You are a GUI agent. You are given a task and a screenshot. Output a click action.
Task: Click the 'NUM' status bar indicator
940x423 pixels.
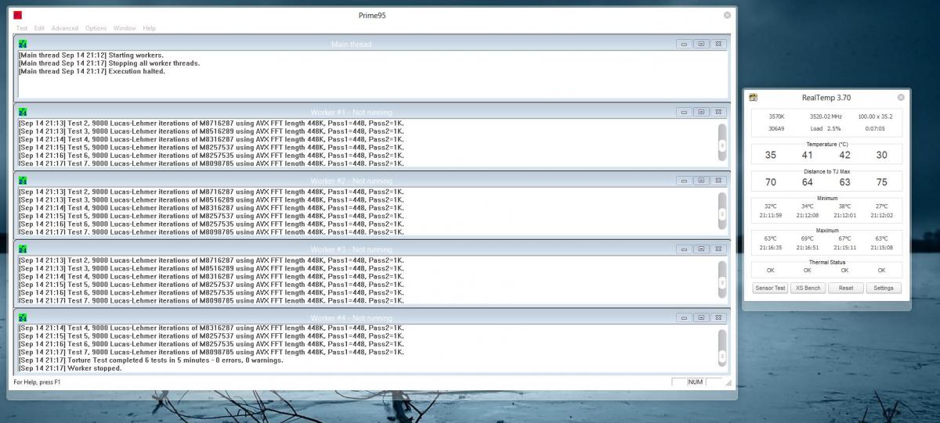[695, 382]
